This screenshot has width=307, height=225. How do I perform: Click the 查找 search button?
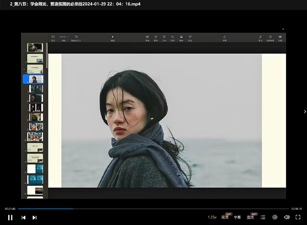coord(250,217)
